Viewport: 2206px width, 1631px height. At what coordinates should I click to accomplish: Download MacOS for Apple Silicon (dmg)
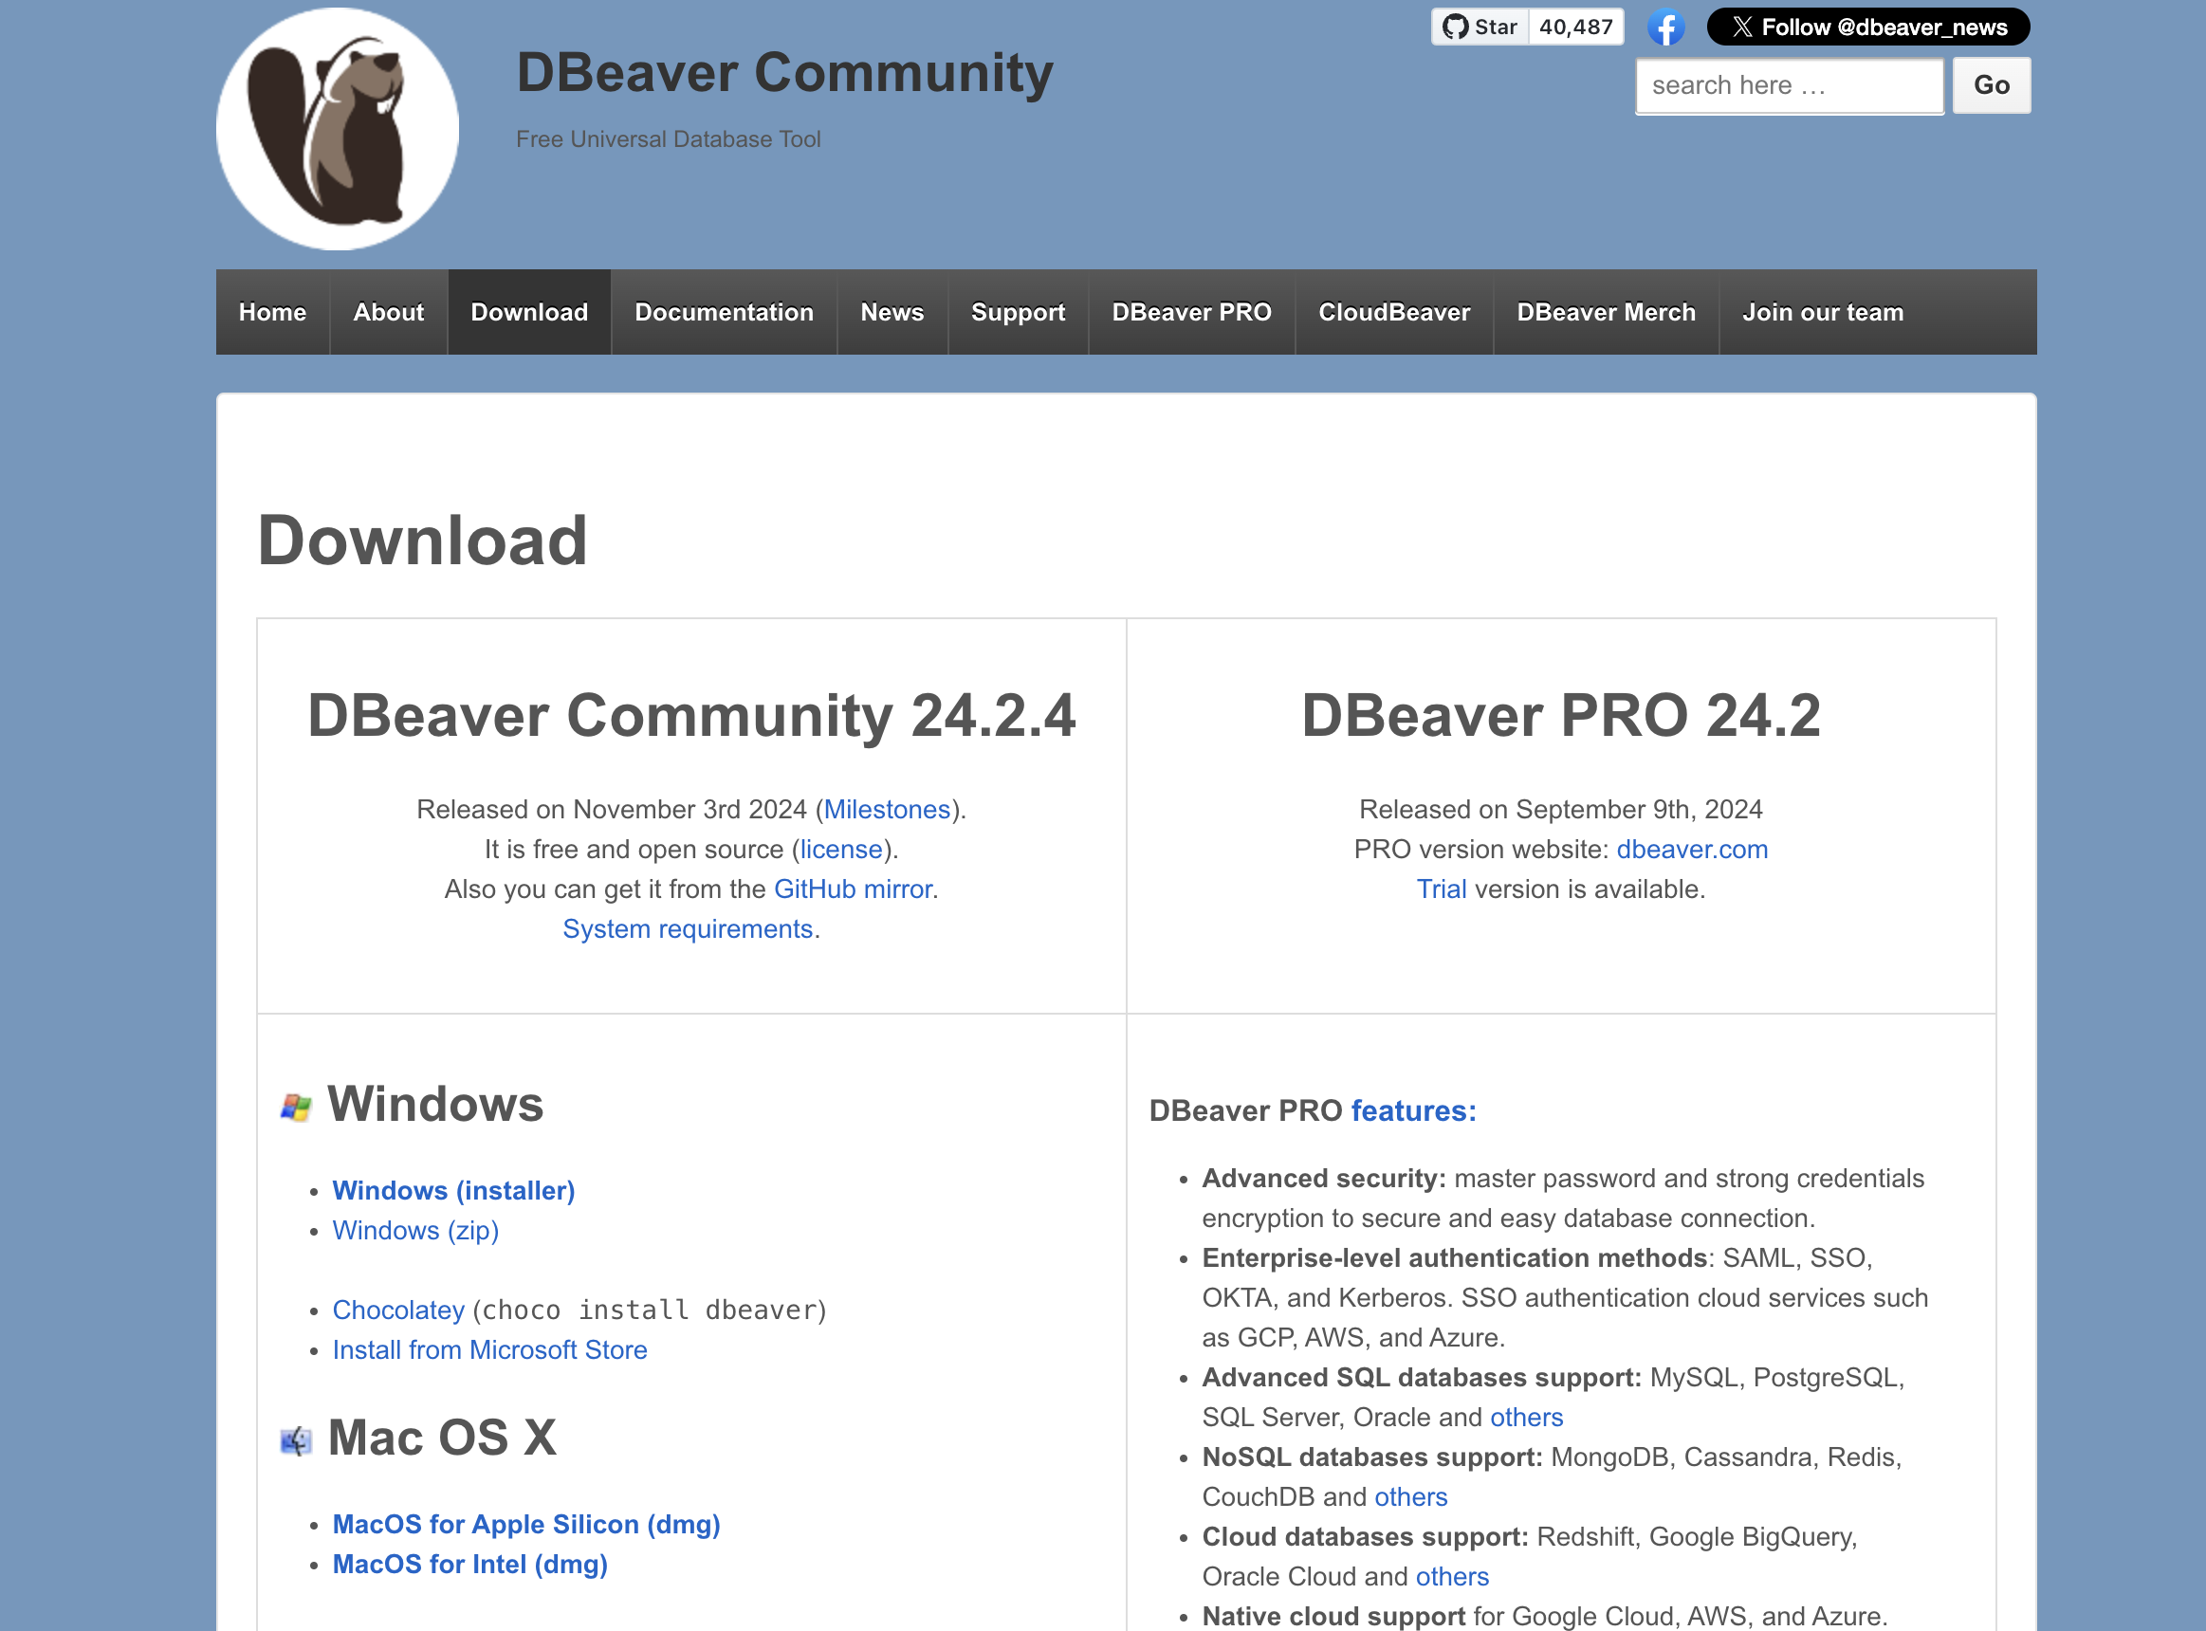tap(526, 1525)
